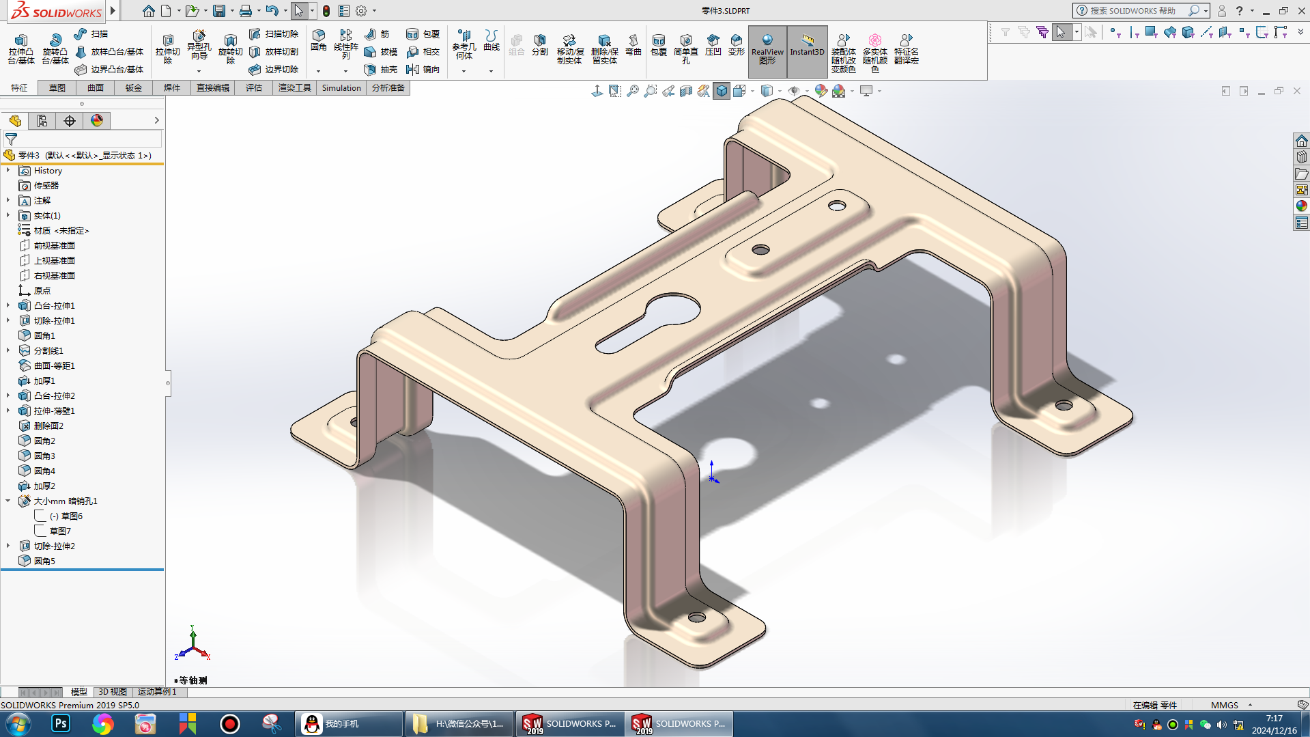Select the 旋转凸台/基体 revolve boss tool
Screen dimensions: 1310x737
55,49
